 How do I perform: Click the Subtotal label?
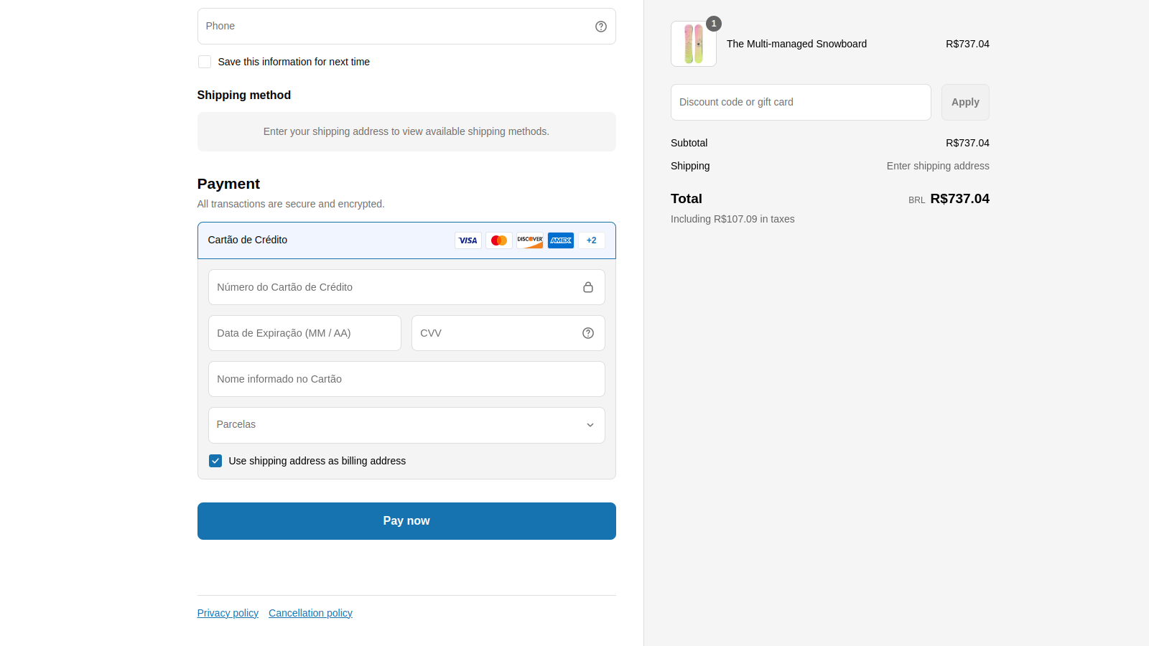coord(689,143)
